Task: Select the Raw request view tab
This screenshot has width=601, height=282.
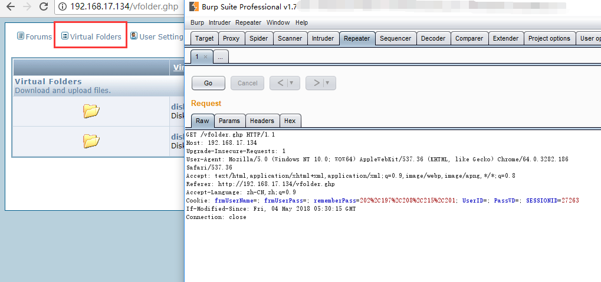Action: (202, 121)
